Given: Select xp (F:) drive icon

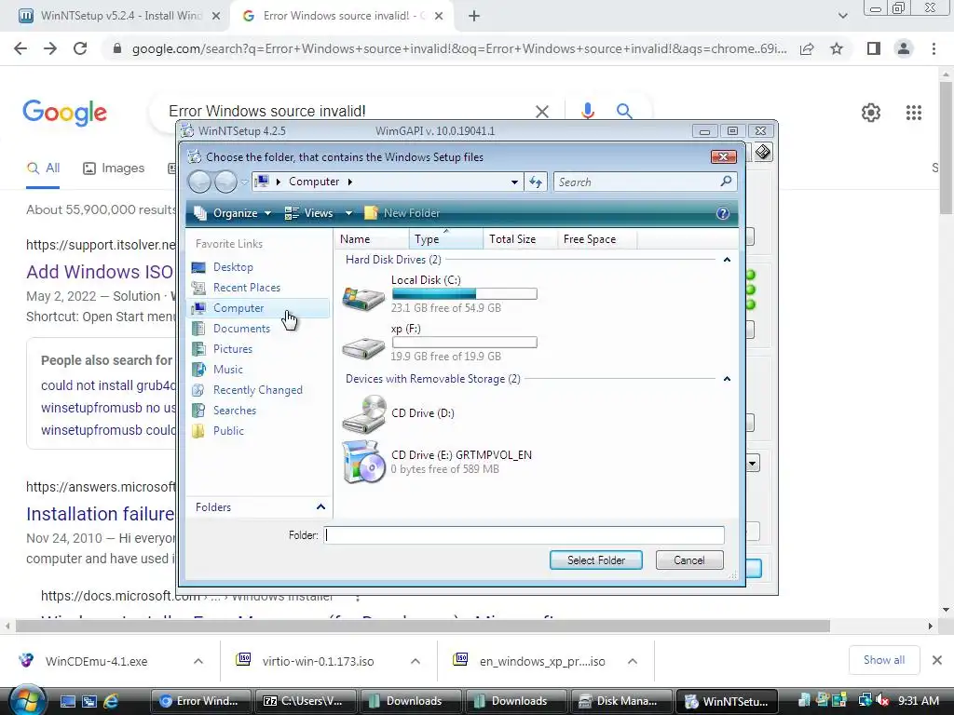Looking at the screenshot, I should pos(363,346).
